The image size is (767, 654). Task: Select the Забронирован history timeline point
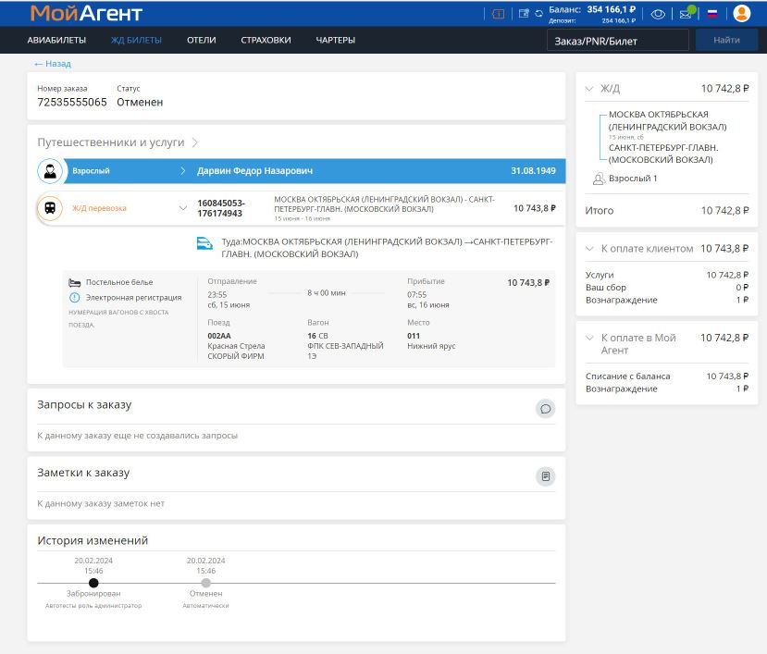point(93,583)
